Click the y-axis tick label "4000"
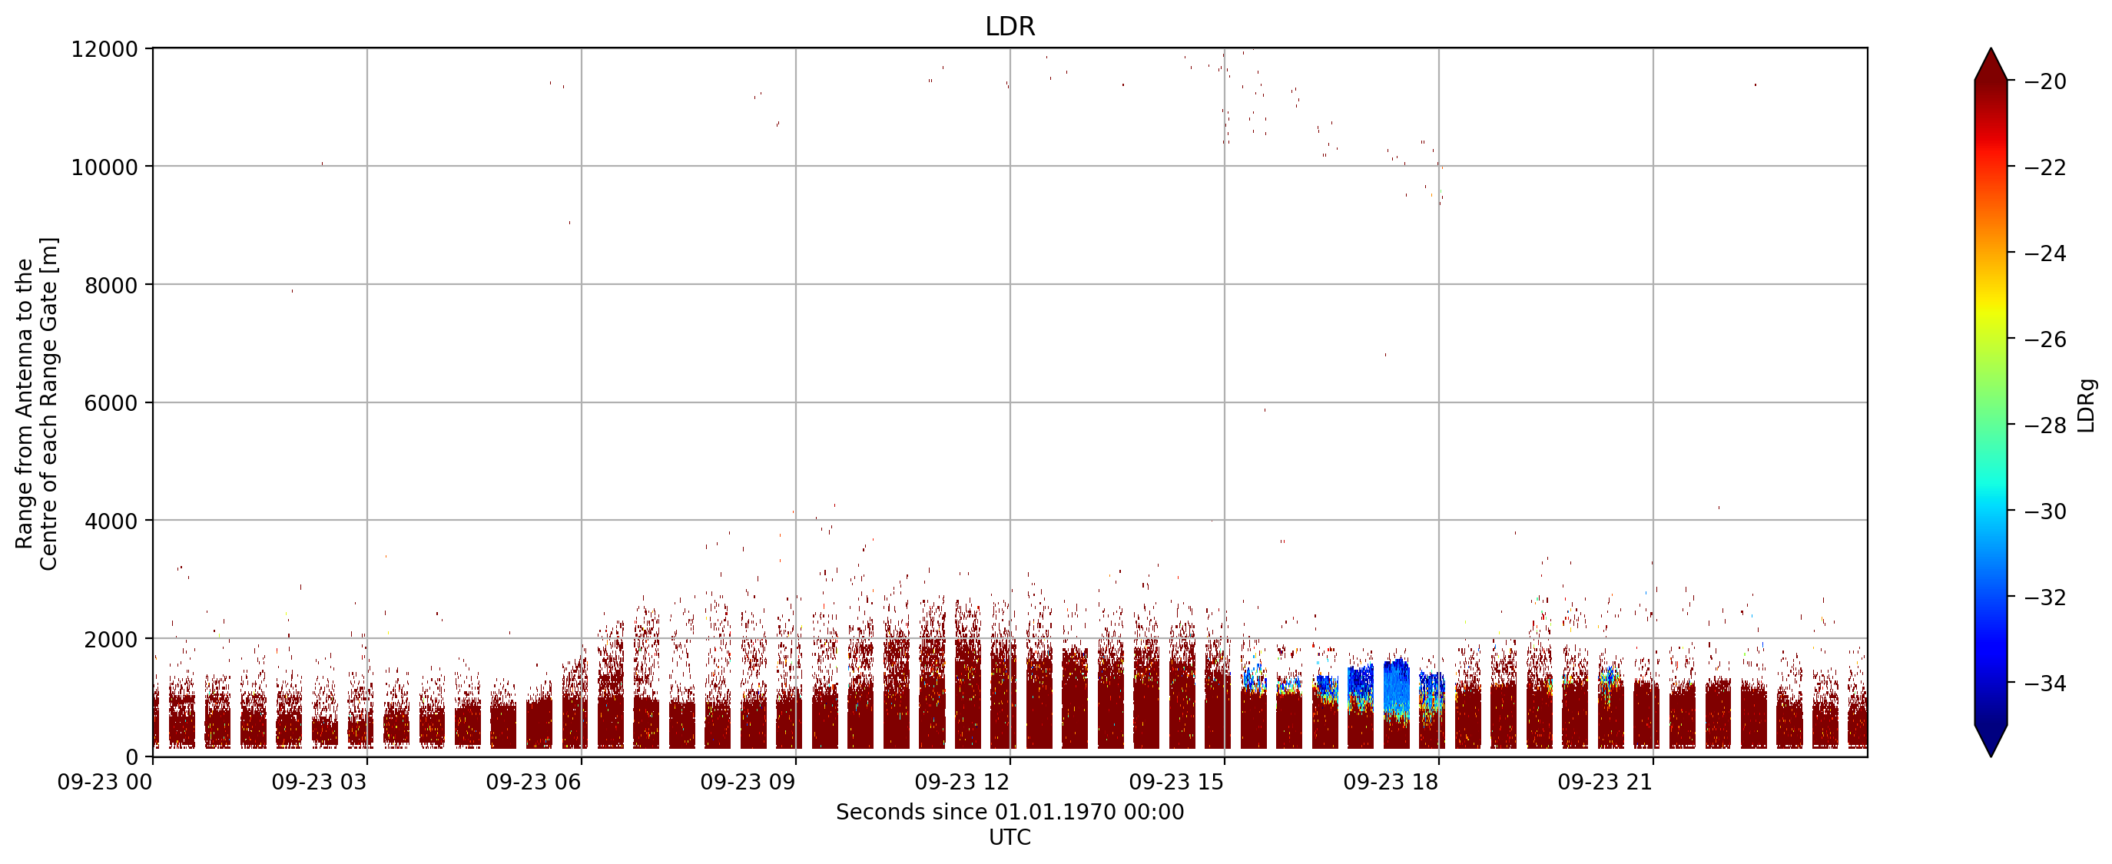 (111, 521)
